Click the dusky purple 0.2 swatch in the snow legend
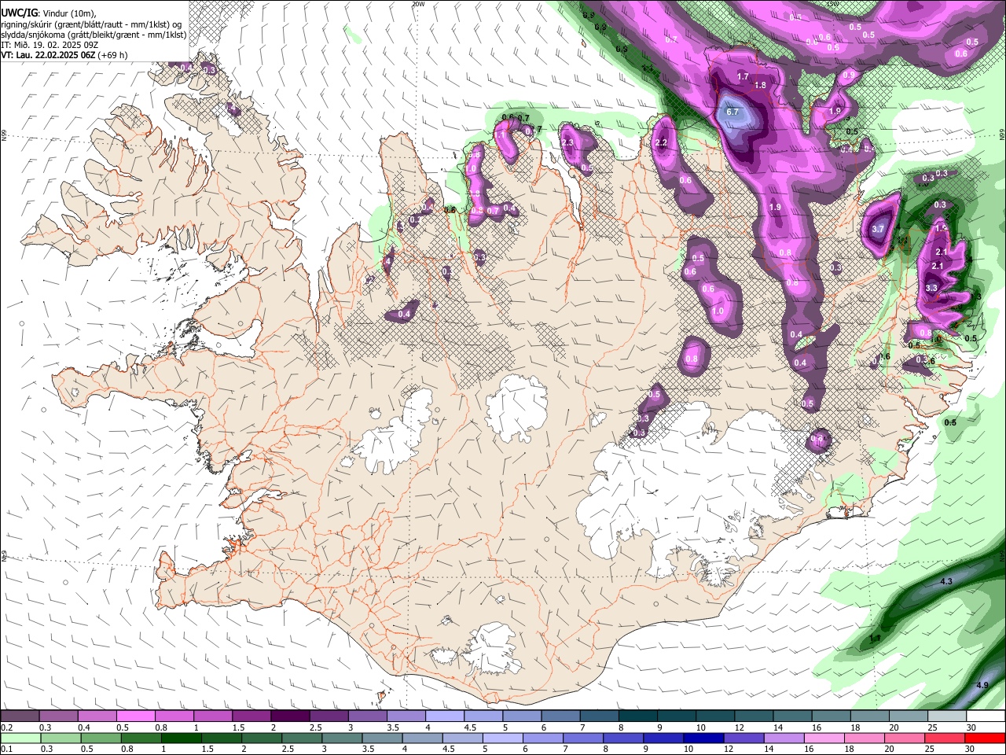The width and height of the screenshot is (1006, 755). click(20, 716)
